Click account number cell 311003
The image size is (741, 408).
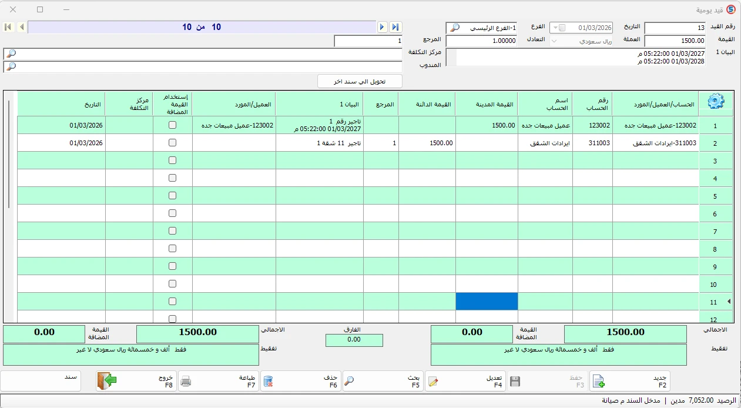click(x=592, y=143)
